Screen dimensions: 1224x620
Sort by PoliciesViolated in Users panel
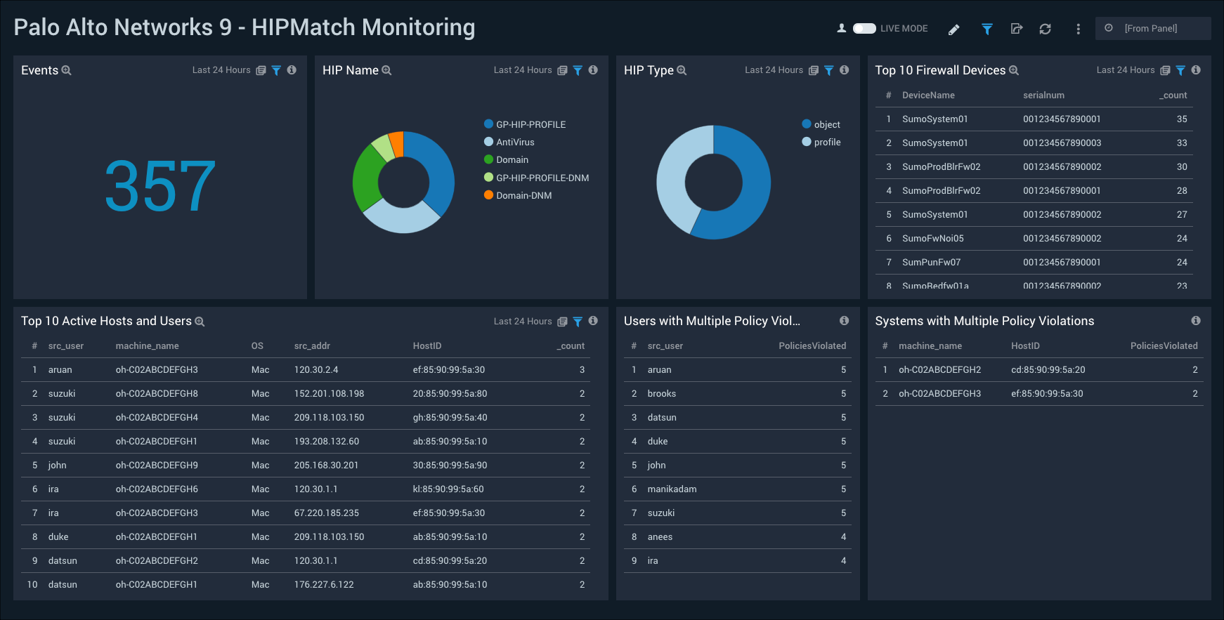(x=812, y=346)
